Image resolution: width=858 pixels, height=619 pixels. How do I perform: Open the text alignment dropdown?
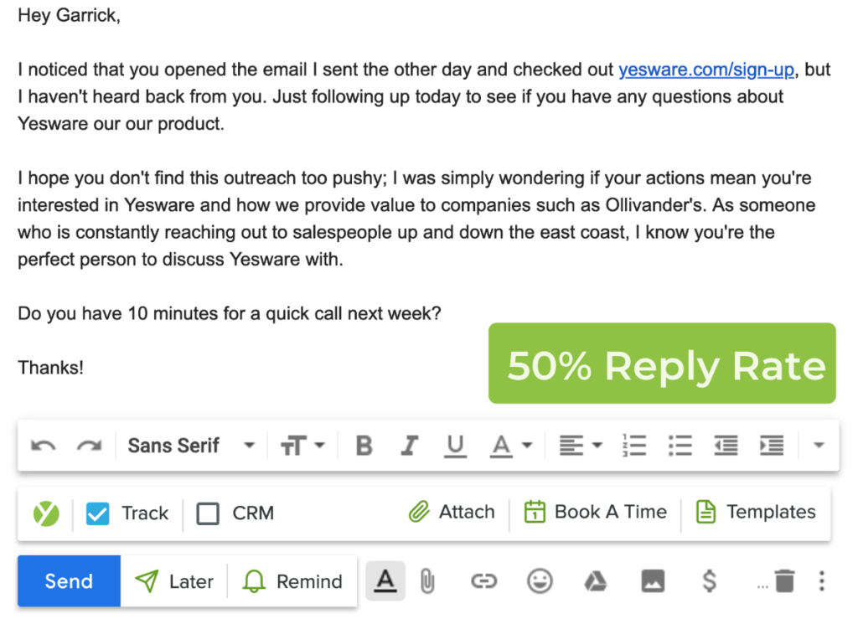click(x=580, y=445)
